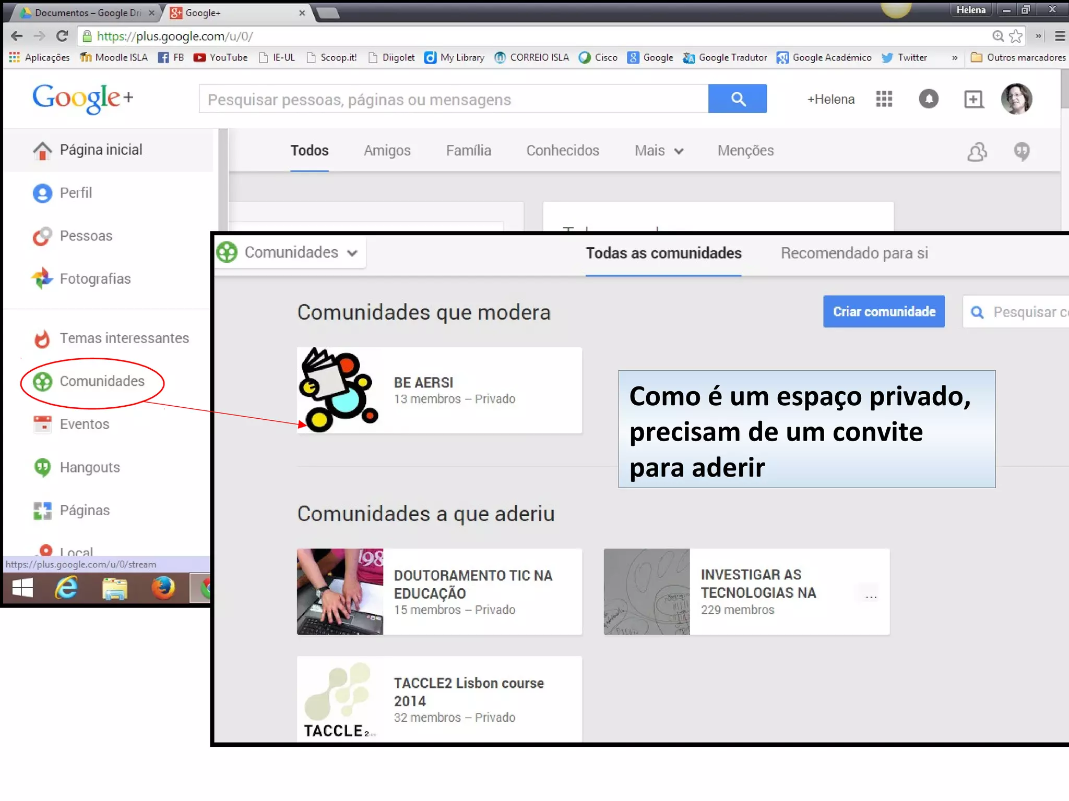Click the add people icon in stream bar
This screenshot has height=801, width=1069.
977,152
